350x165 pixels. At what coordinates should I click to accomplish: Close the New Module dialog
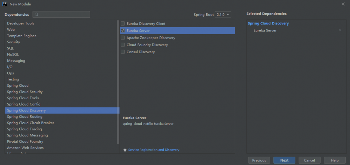coord(343,4)
